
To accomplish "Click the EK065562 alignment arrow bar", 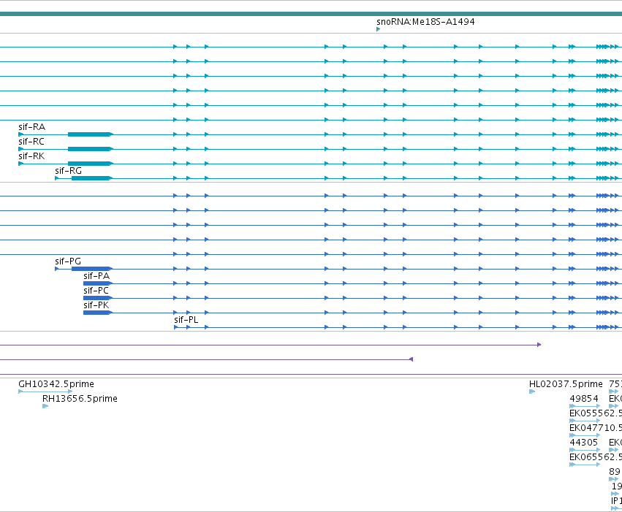I will click(x=585, y=465).
